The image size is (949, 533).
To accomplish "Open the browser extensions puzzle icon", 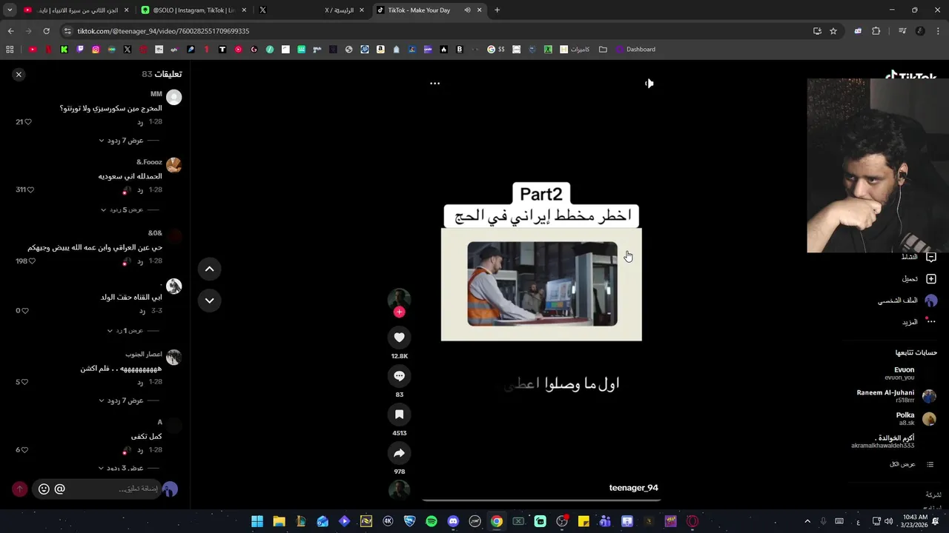I will point(876,31).
